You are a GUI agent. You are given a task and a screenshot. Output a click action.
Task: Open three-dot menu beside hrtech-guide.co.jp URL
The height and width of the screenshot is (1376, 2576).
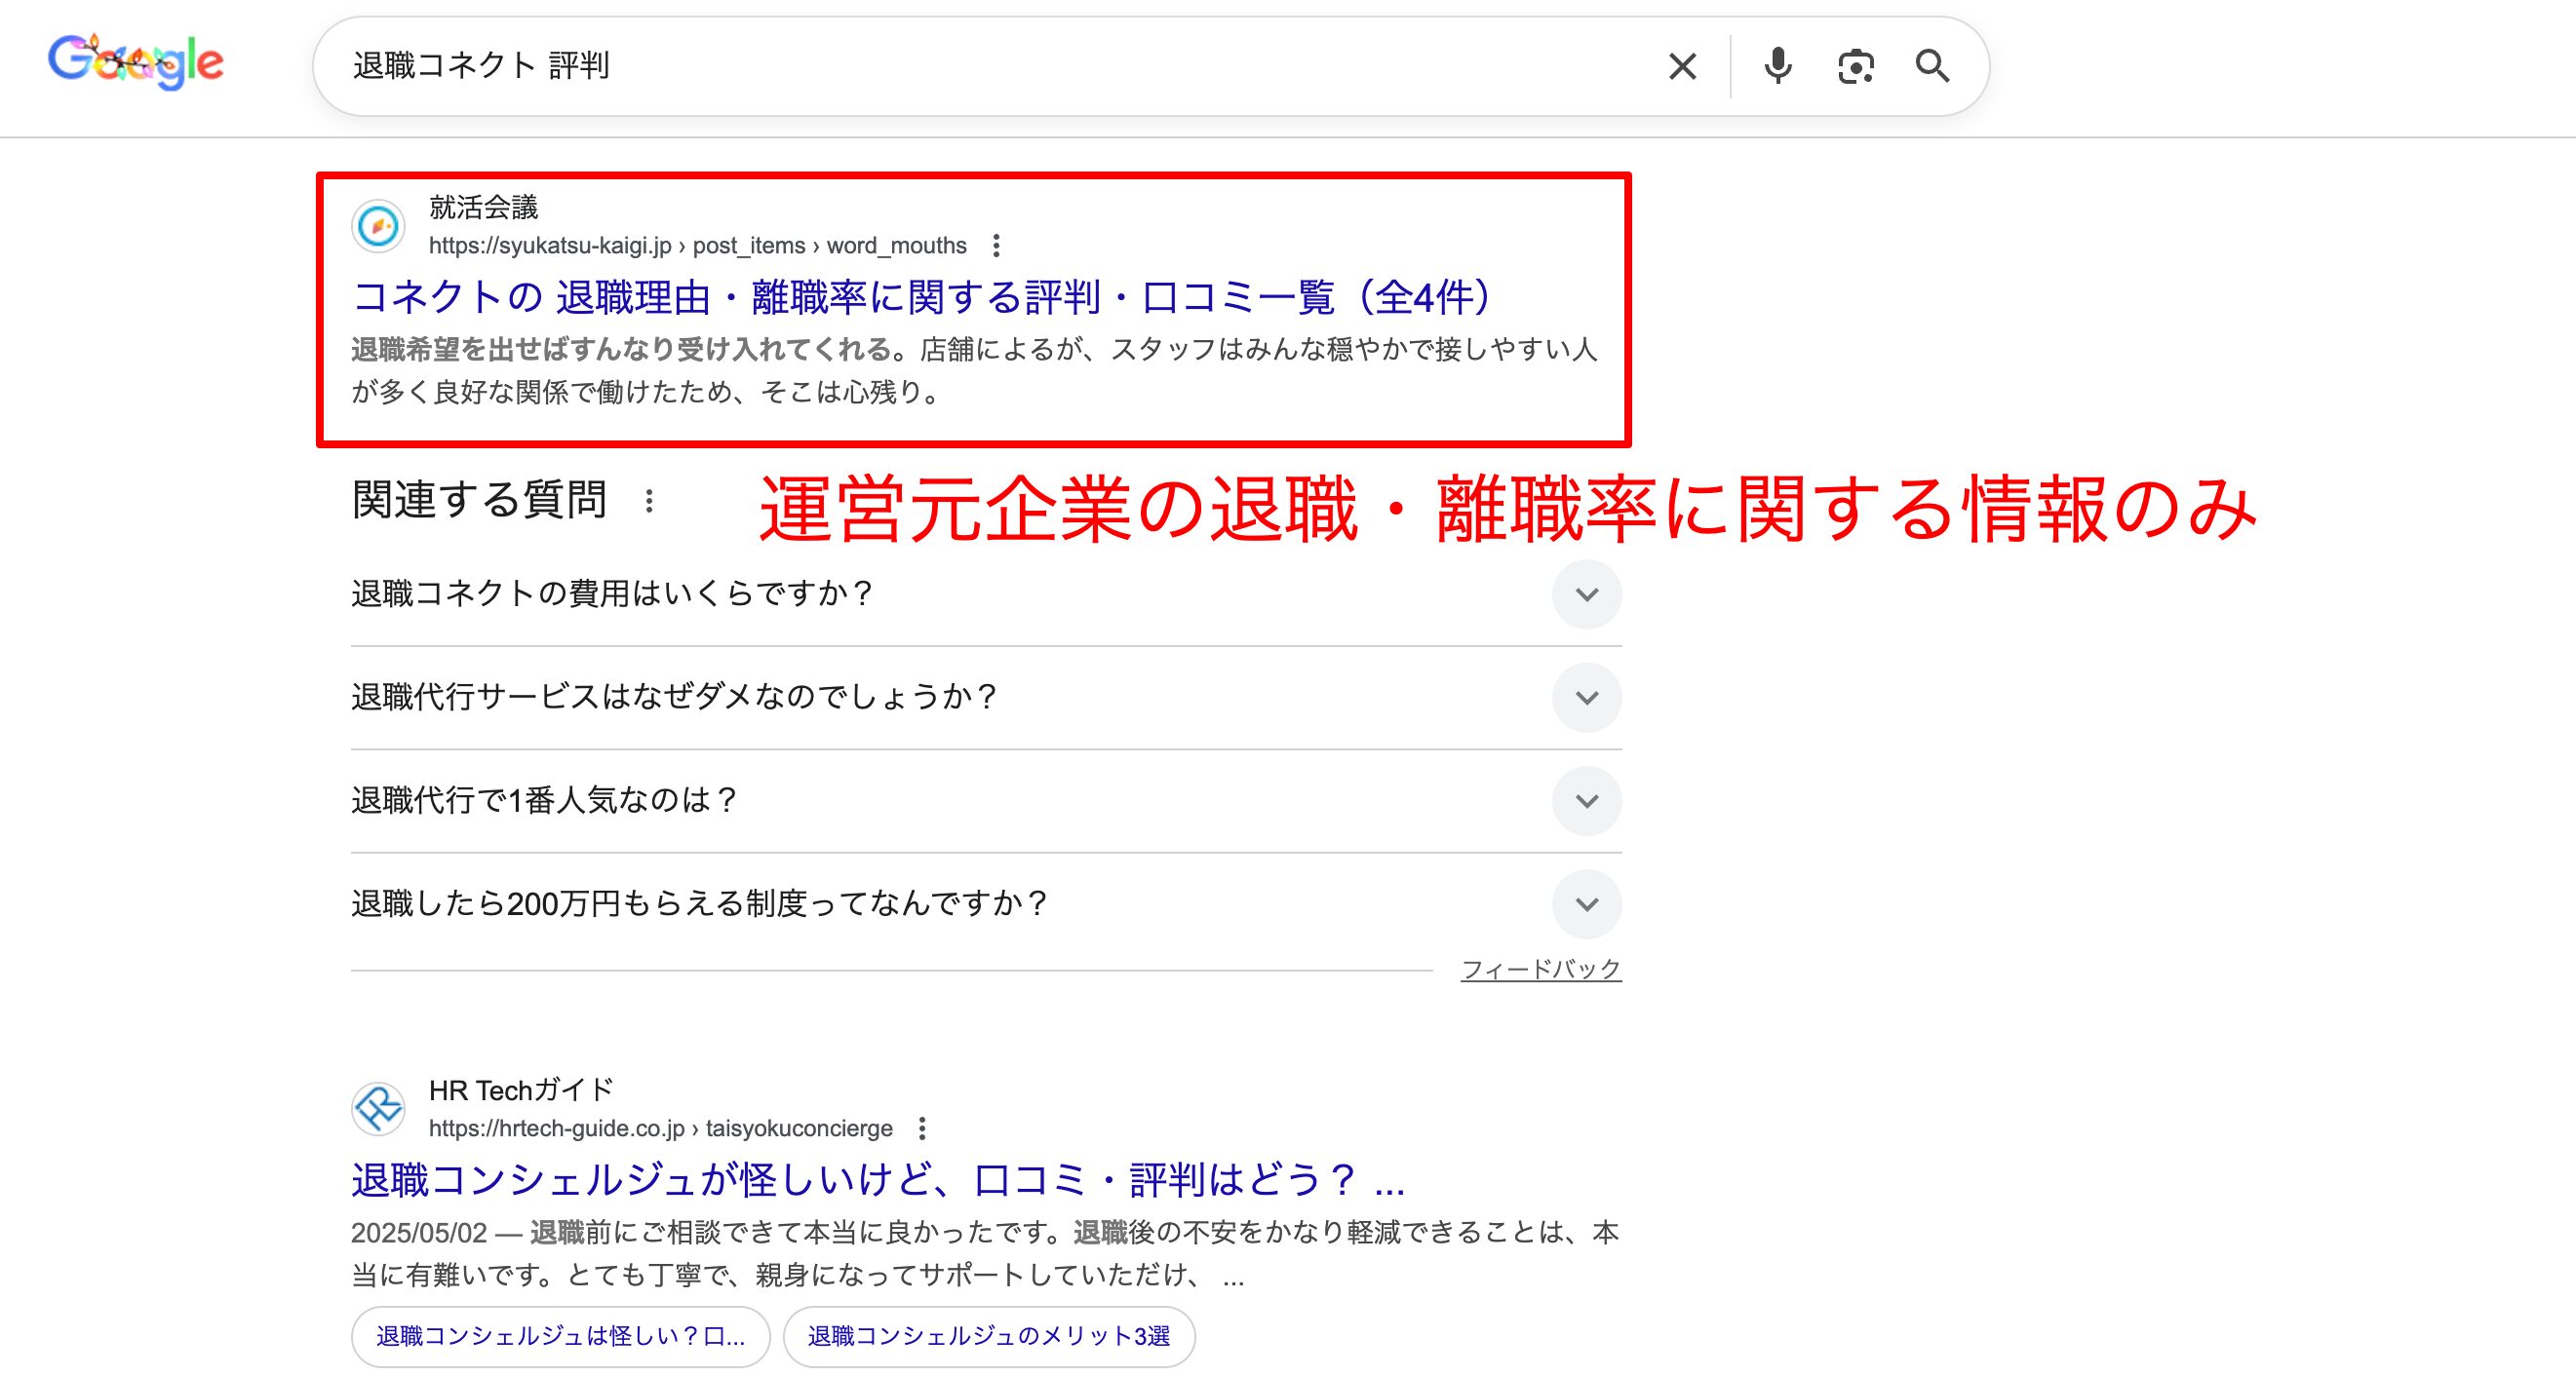click(922, 1128)
